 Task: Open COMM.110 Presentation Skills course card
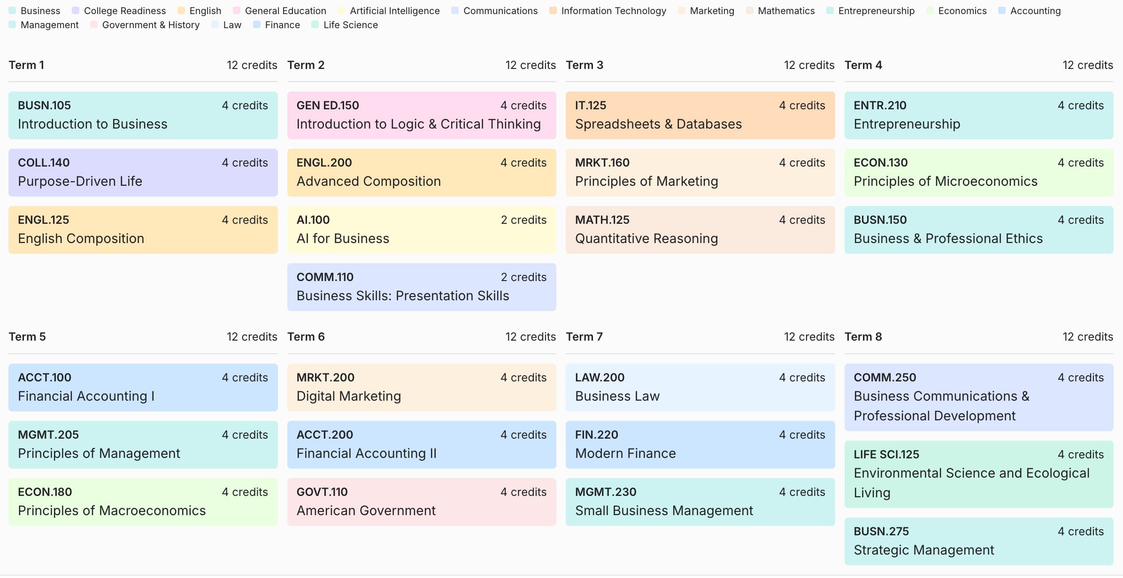[x=421, y=287]
